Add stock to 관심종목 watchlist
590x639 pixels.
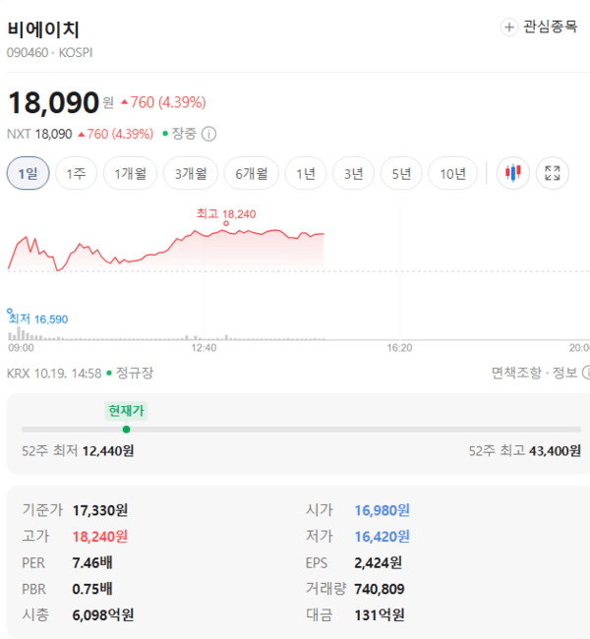coord(539,27)
